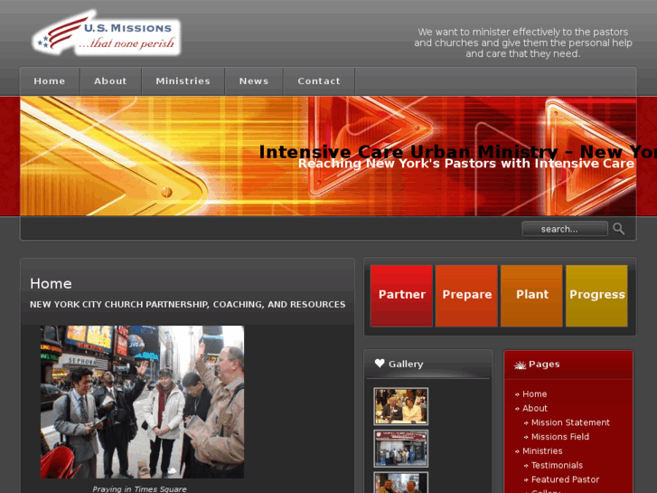Open Missions Field page link
This screenshot has height=493, width=657.
(x=560, y=437)
